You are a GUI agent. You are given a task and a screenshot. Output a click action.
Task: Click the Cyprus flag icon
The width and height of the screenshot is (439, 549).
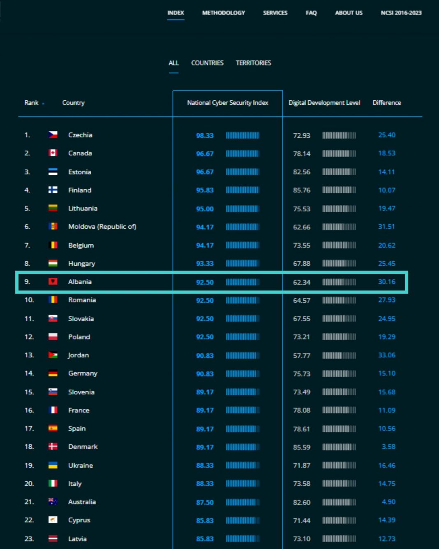click(x=53, y=520)
